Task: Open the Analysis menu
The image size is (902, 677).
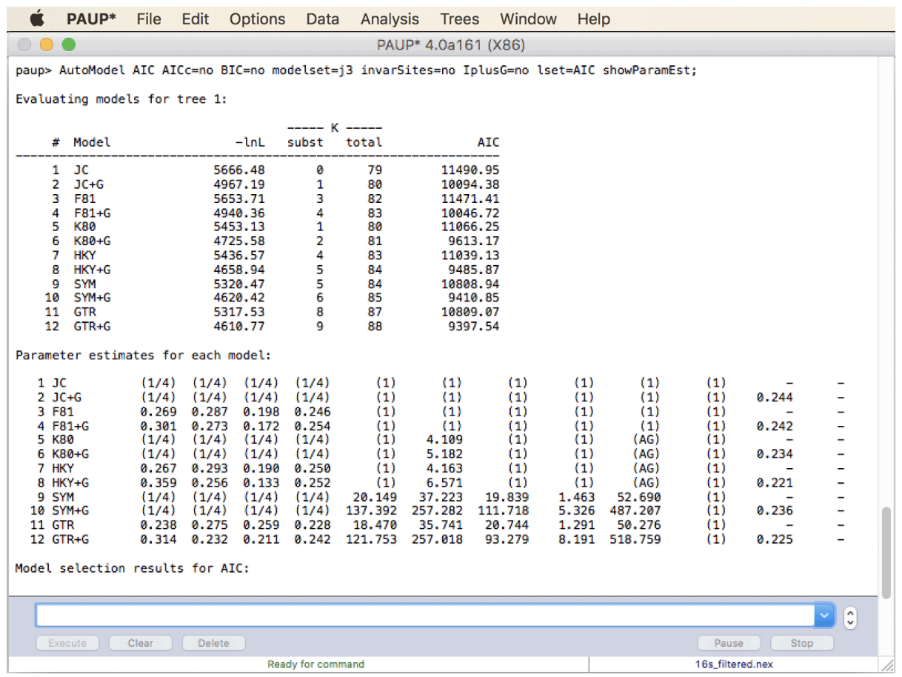Action: pos(390,19)
